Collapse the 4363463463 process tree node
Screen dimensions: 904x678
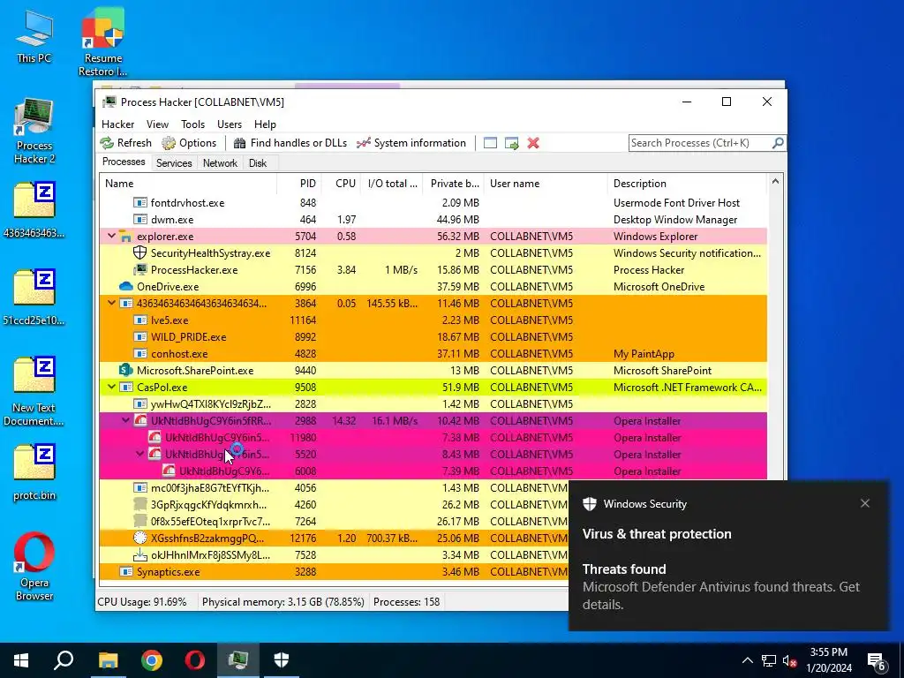[111, 304]
